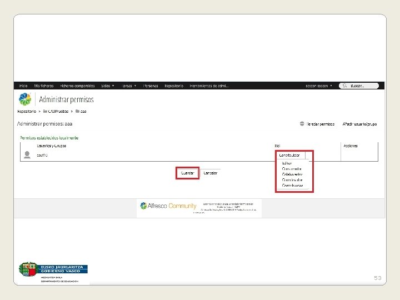Click the magnifier icon in the search box

[x=344, y=86]
